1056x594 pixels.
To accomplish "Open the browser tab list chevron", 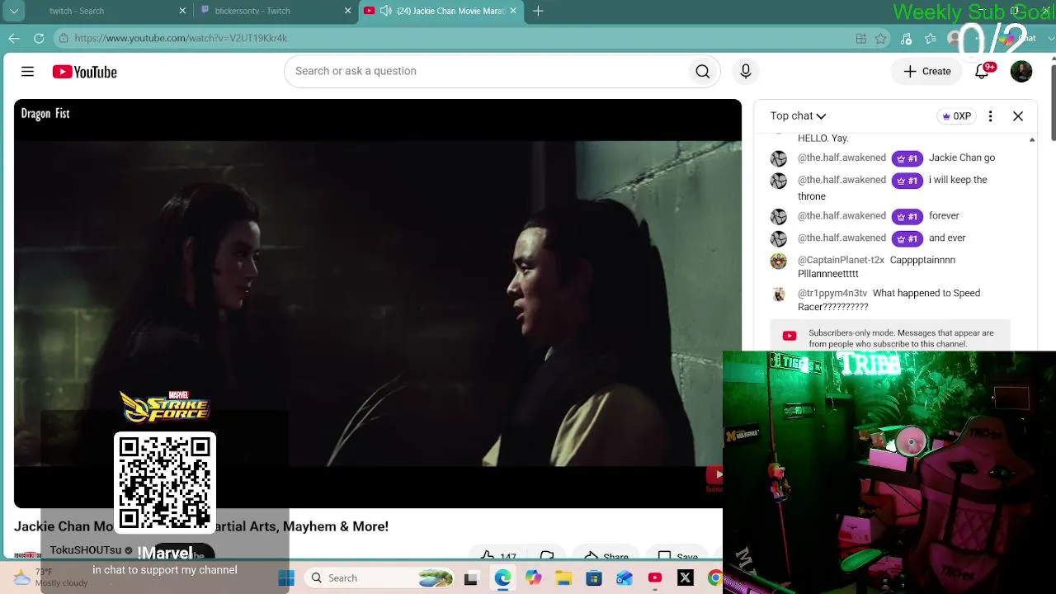I will click(x=14, y=11).
